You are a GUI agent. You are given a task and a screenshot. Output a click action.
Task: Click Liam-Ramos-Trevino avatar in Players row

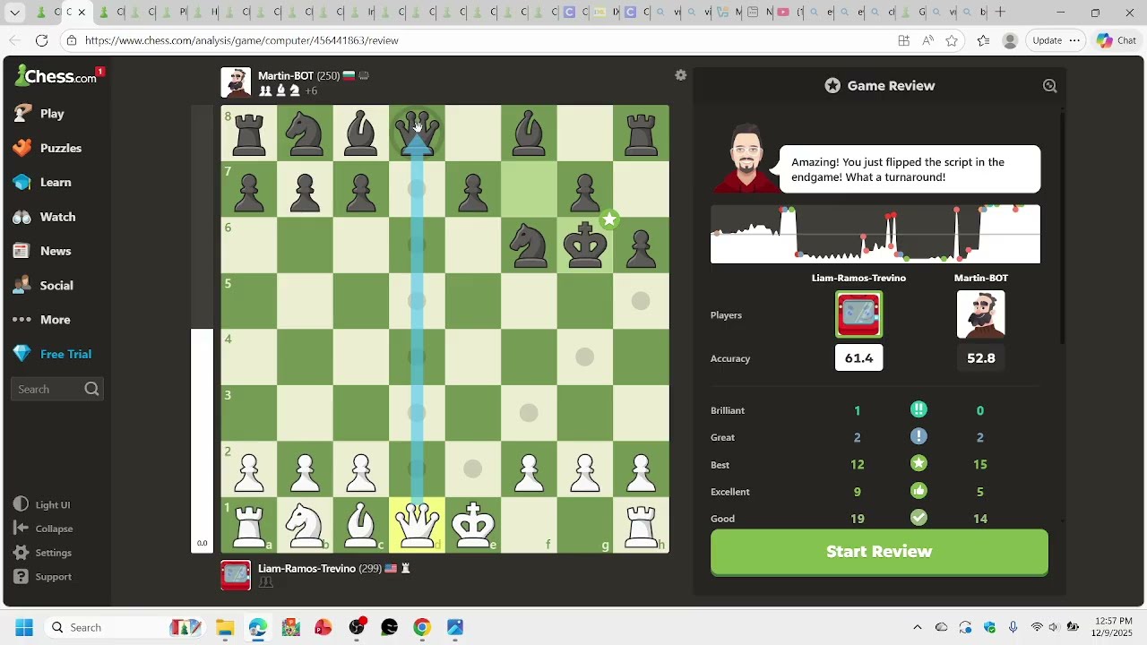[858, 314]
